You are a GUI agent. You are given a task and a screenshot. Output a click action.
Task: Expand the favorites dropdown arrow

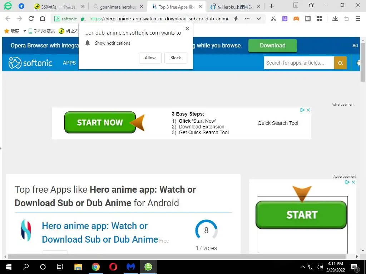pos(24,31)
